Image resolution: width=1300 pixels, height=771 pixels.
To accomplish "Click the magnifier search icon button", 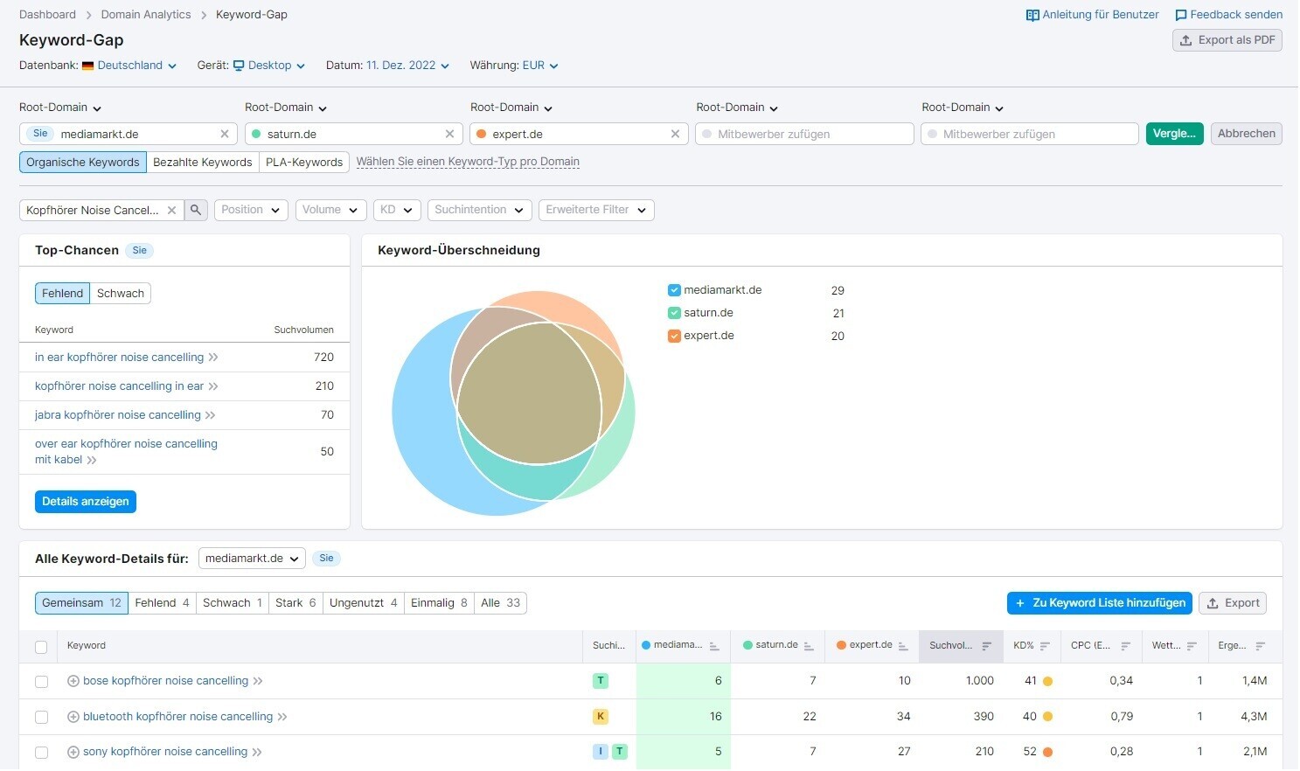I will 196,211.
